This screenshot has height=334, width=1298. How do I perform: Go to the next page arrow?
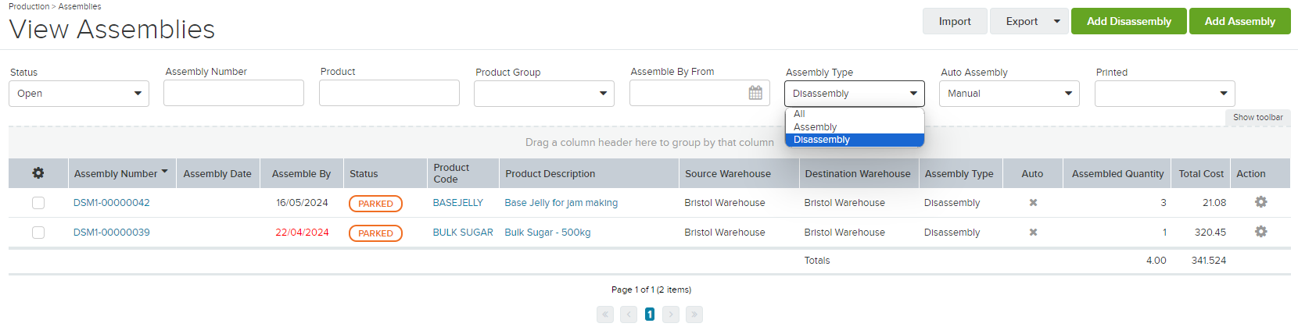(x=671, y=314)
